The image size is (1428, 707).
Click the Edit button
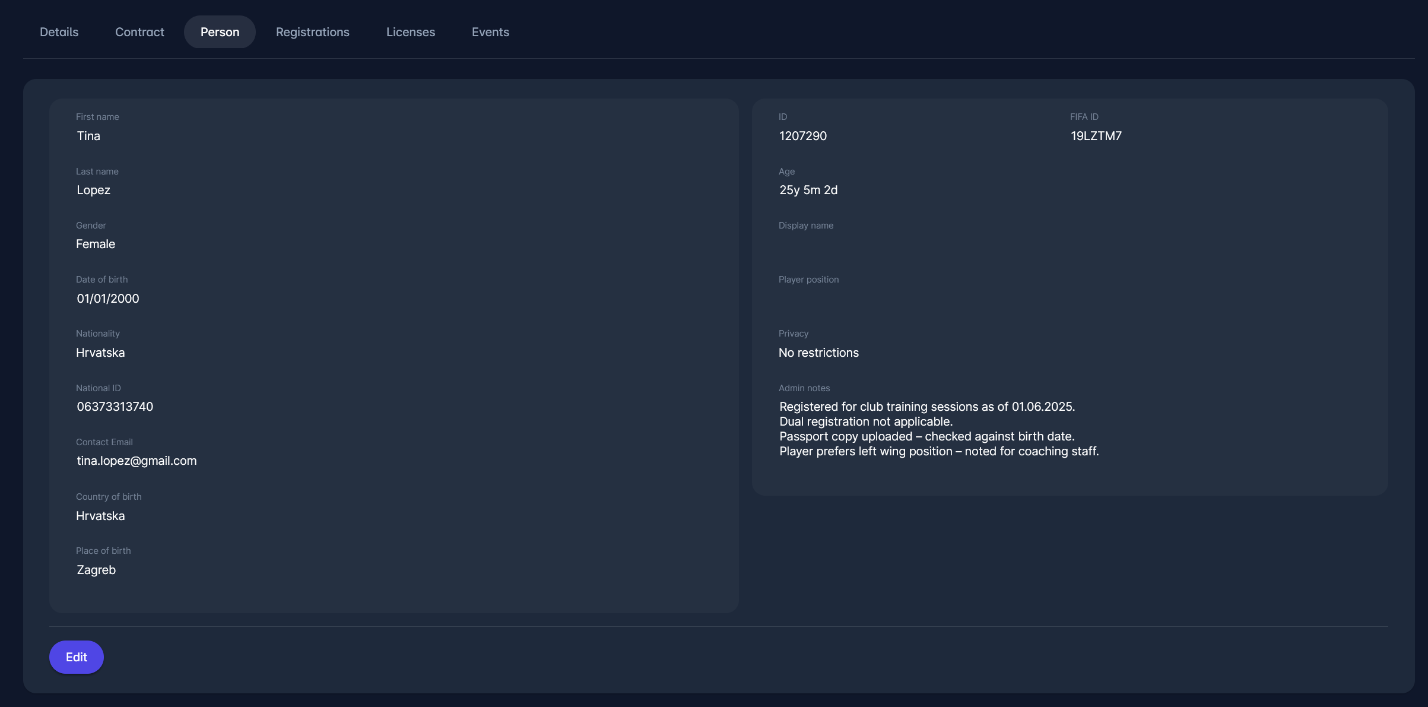[76, 657]
